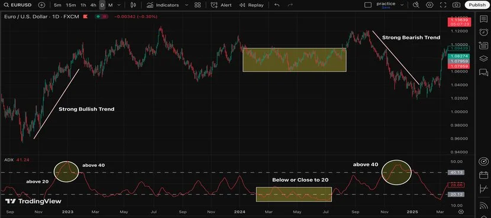The height and width of the screenshot is (218, 491).
Task: Create a new Alert
Action: click(221, 5)
